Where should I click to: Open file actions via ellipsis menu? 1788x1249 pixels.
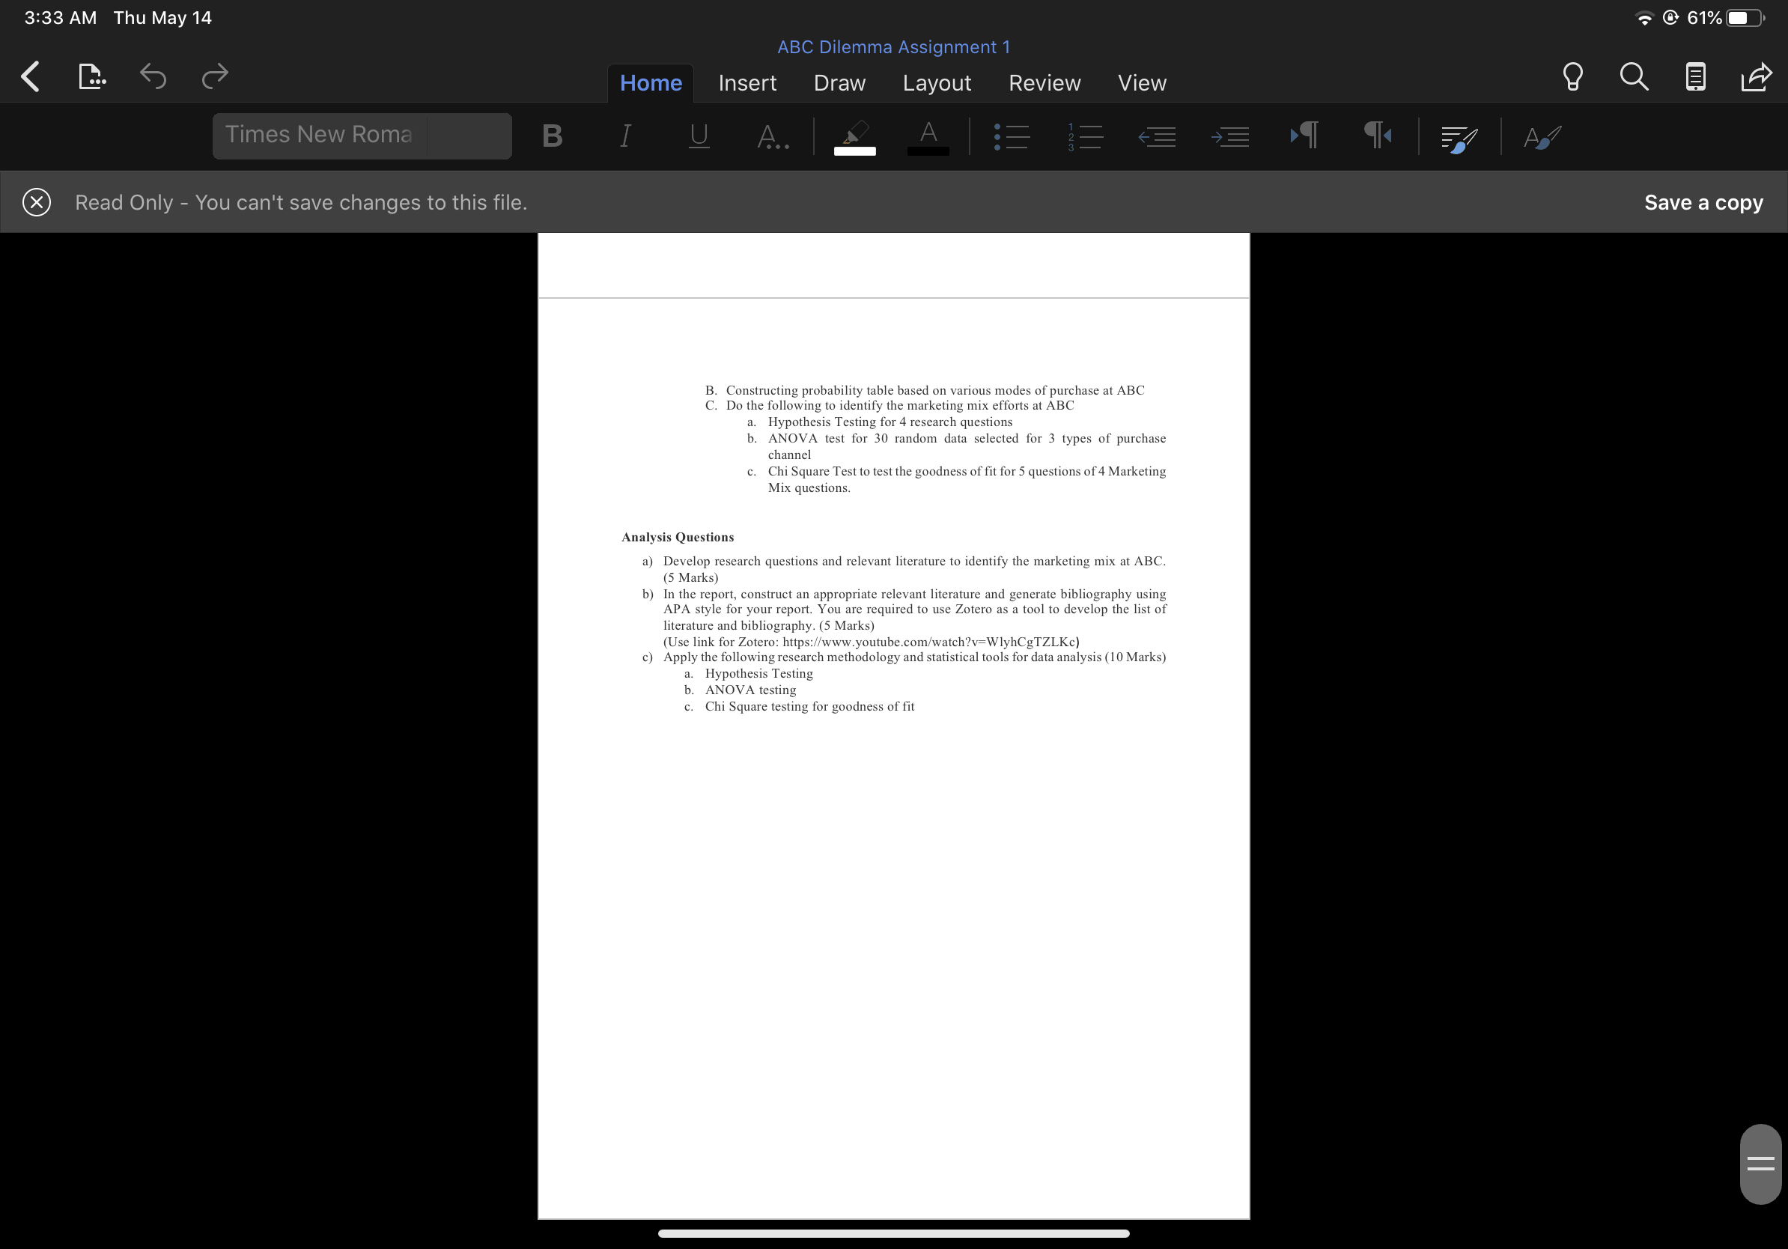(x=91, y=76)
